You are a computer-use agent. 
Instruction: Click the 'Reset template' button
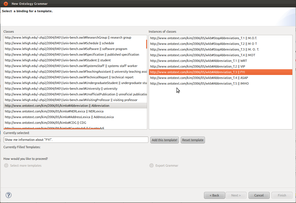tap(193, 140)
